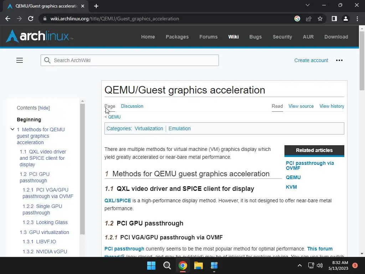Open Forums in Arch navigation

[208, 37]
